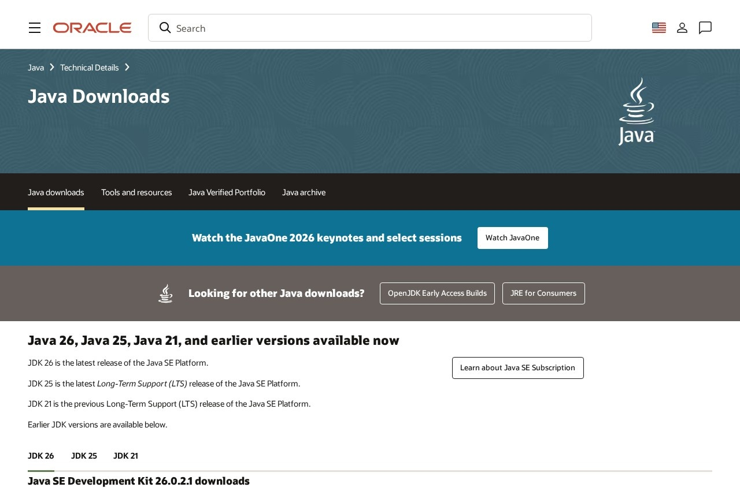Click the Oracle logo
740x491 pixels.
[x=92, y=28]
